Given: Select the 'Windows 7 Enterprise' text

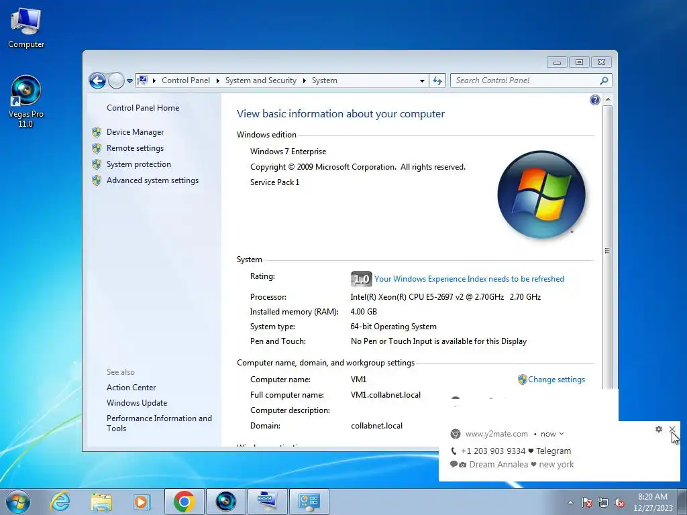Looking at the screenshot, I should (x=288, y=152).
